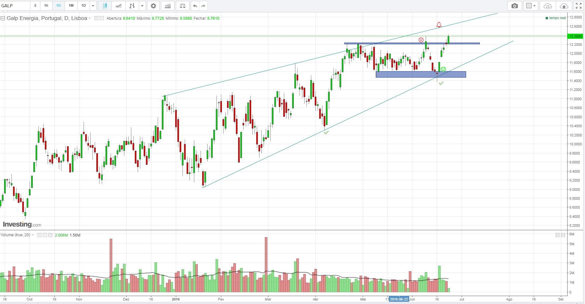
Task: Click the red alert bell on chart
Action: (x=439, y=25)
